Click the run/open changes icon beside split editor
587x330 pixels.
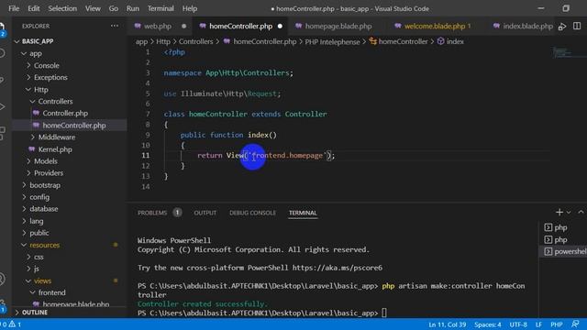tap(562, 27)
